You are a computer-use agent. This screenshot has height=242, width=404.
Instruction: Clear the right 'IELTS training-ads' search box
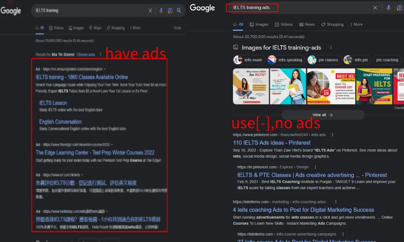click(x=375, y=8)
